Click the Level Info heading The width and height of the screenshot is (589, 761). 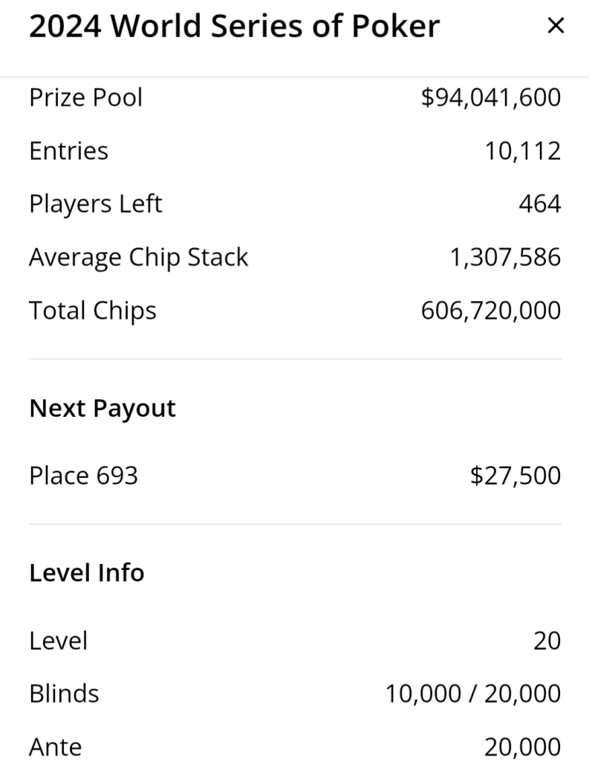coord(86,573)
